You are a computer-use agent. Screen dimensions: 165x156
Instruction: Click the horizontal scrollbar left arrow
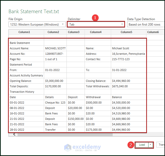pyautogui.click(x=14, y=134)
